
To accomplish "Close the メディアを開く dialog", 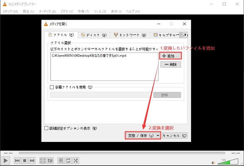I will coord(184,24).
